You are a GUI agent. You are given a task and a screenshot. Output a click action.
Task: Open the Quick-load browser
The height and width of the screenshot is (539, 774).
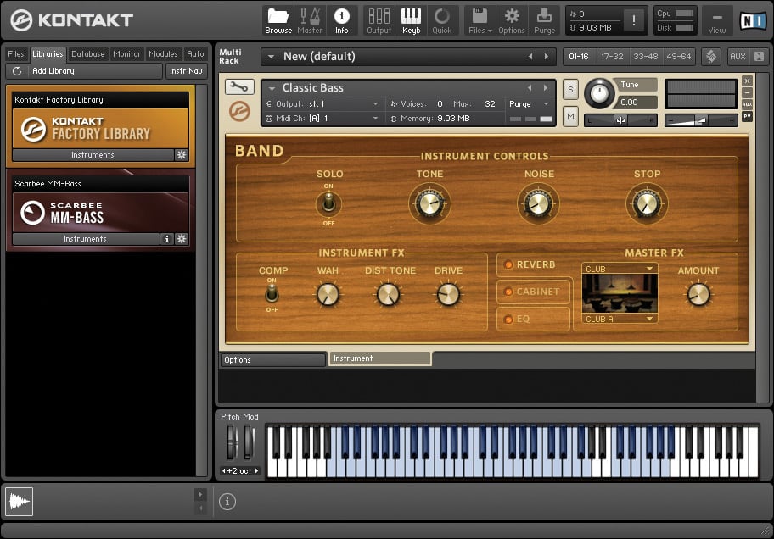pyautogui.click(x=442, y=20)
